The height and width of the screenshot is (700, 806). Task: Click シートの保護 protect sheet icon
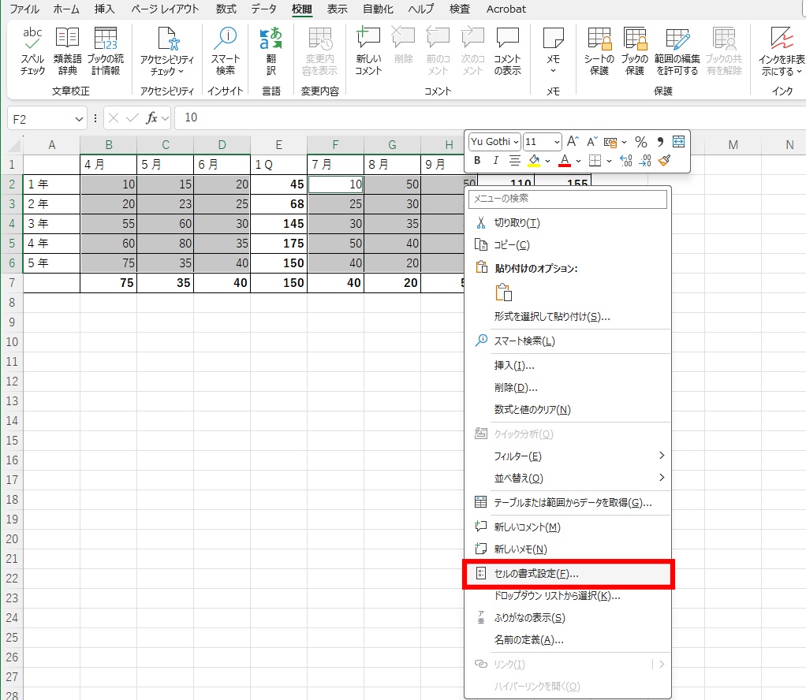coord(599,51)
